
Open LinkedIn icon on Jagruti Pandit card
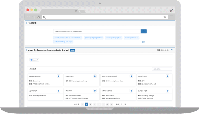tap(168, 76)
